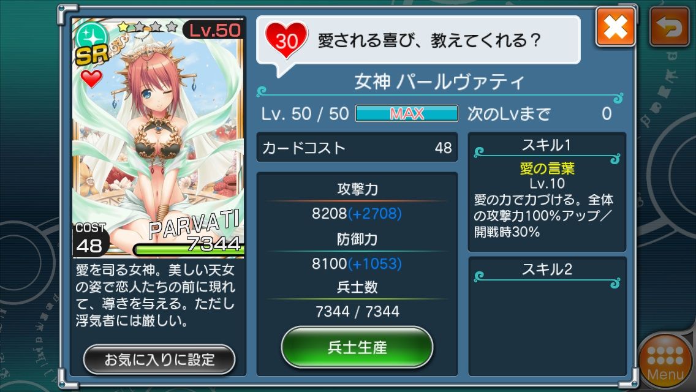Select the empty スキル2 panel

pyautogui.click(x=547, y=316)
